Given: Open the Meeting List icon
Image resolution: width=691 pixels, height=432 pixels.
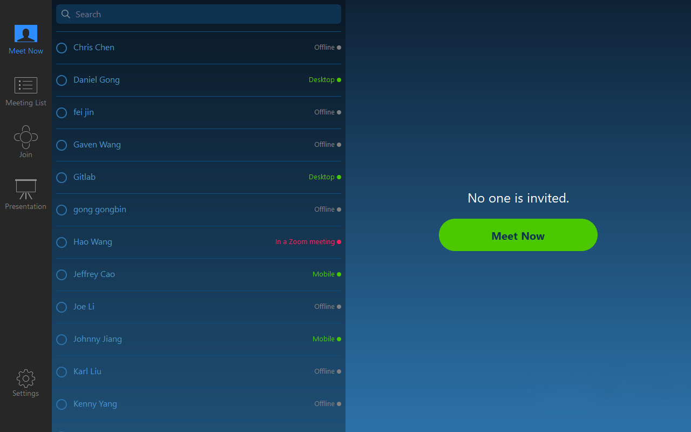Looking at the screenshot, I should pos(26,85).
